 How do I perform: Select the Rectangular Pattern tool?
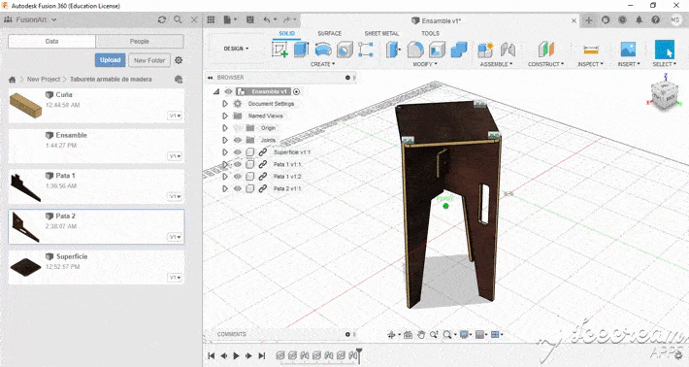[x=366, y=50]
